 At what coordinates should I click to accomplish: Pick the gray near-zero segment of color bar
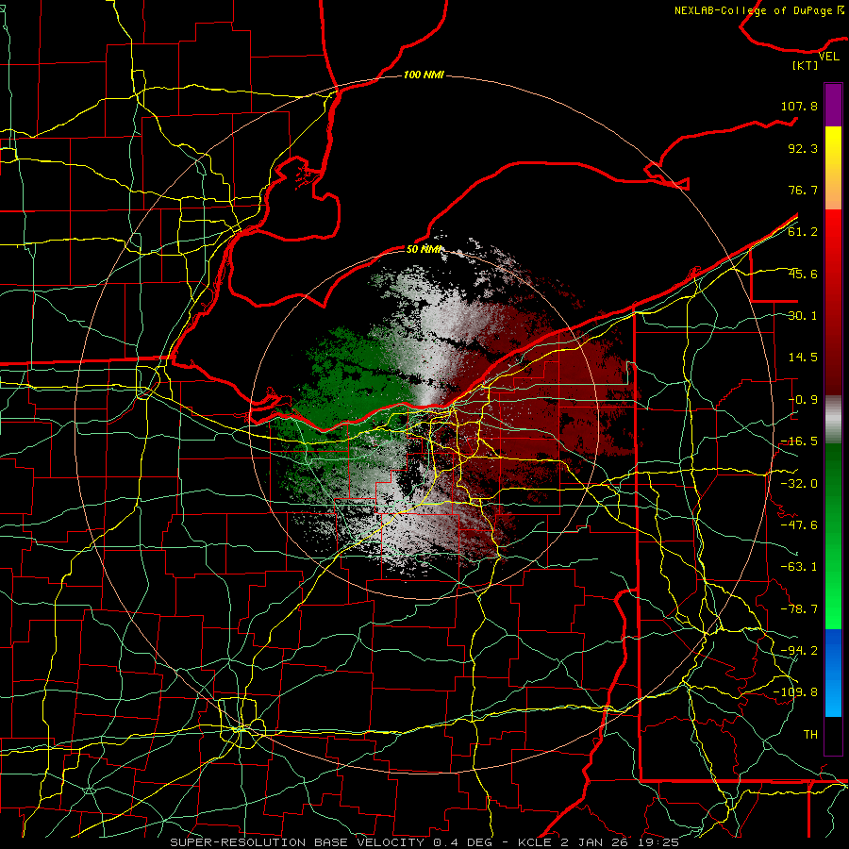pos(833,420)
